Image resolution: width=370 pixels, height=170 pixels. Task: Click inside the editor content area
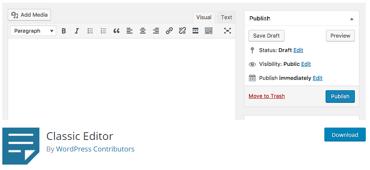click(122, 79)
